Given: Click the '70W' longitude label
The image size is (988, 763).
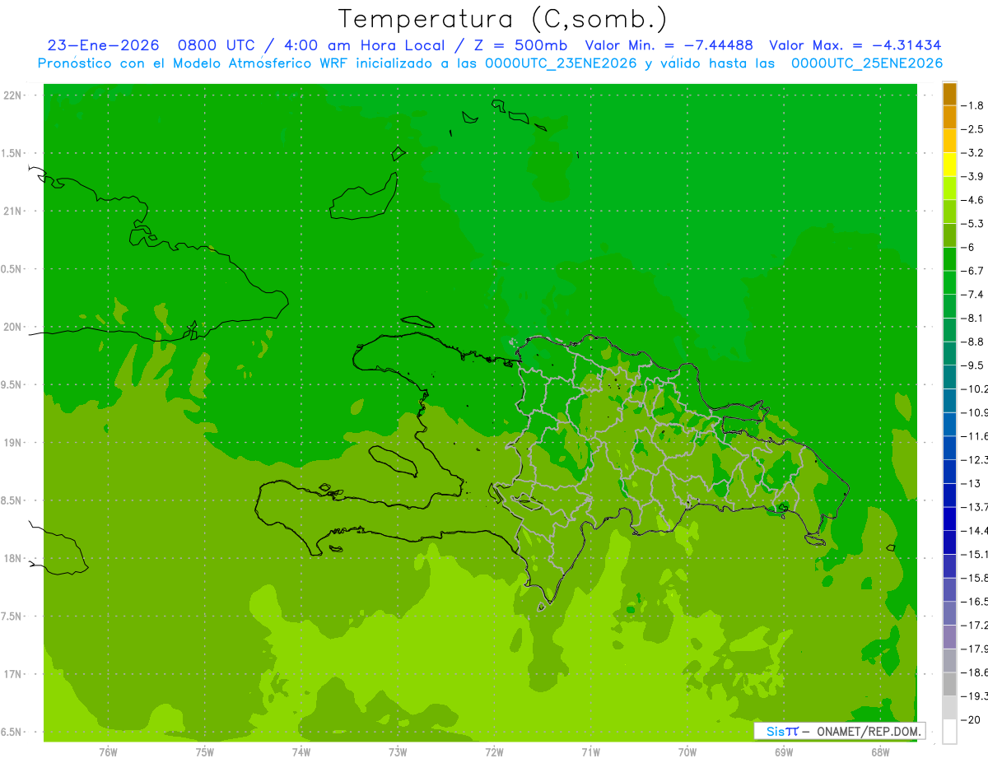Looking at the screenshot, I should [687, 751].
